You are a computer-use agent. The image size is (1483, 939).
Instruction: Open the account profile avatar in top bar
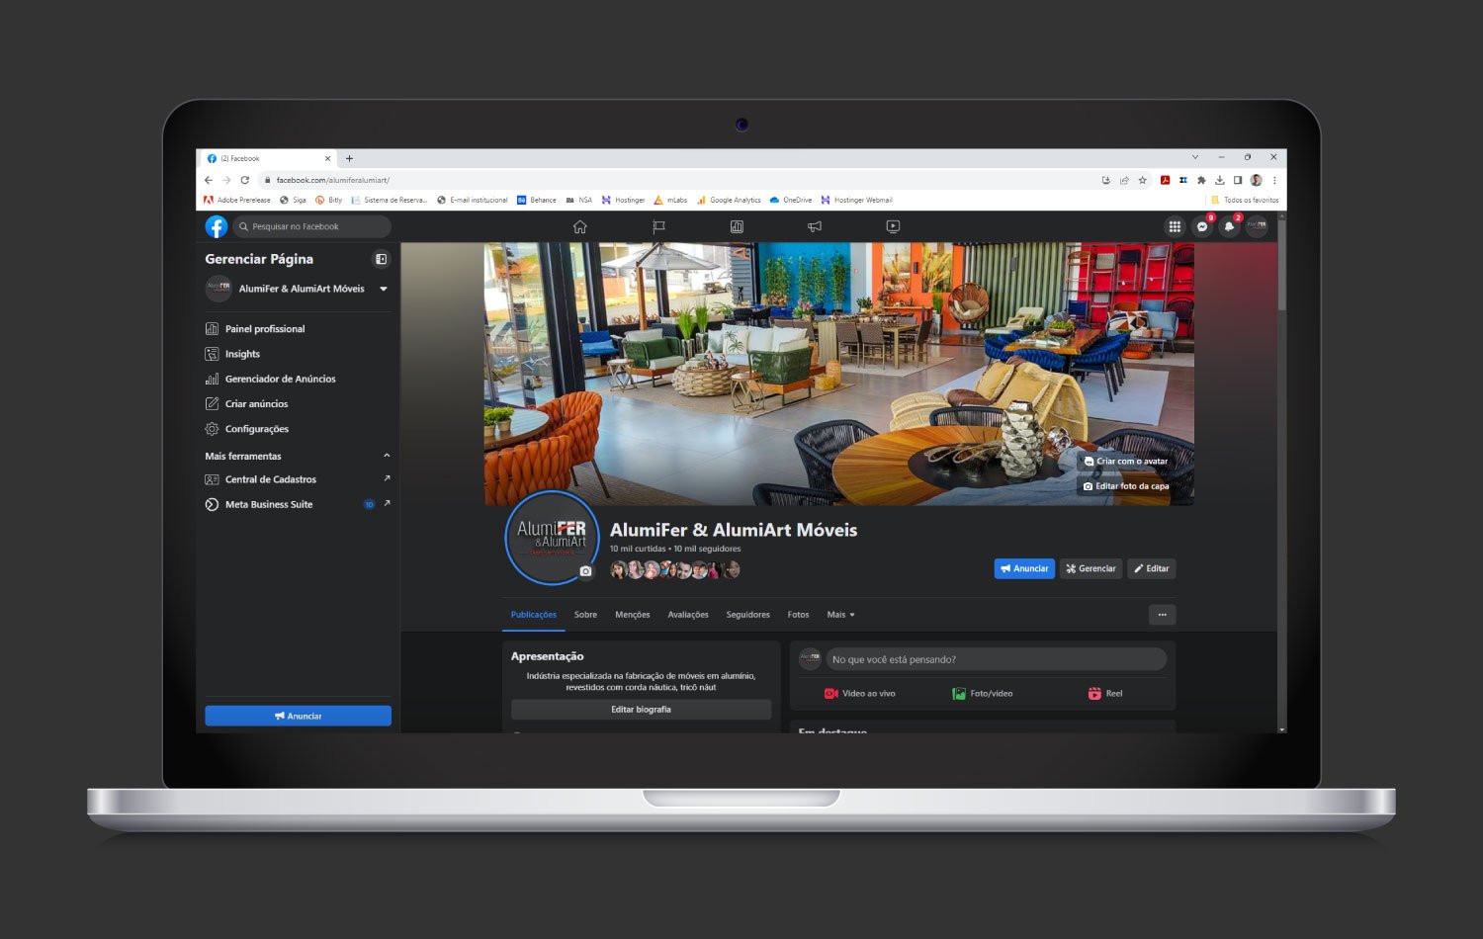(x=1257, y=226)
